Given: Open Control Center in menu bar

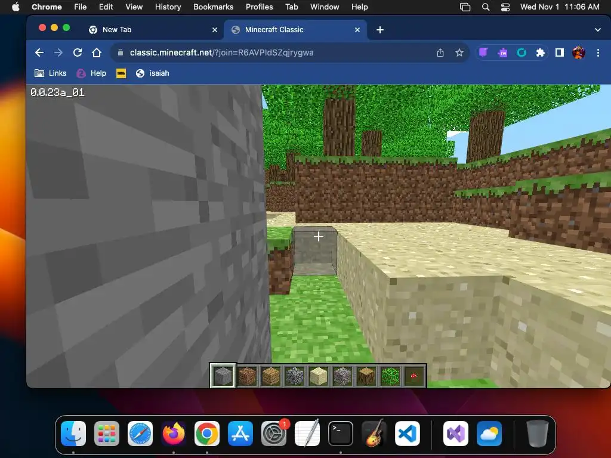Looking at the screenshot, I should click(505, 7).
